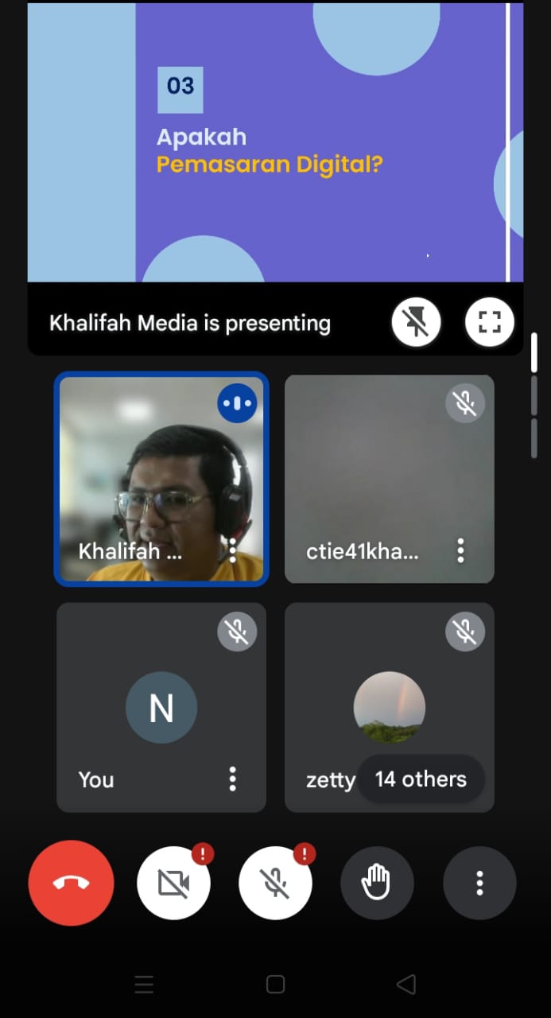The image size is (551, 1018).
Task: Tap the Android home button
Action: coord(275,985)
